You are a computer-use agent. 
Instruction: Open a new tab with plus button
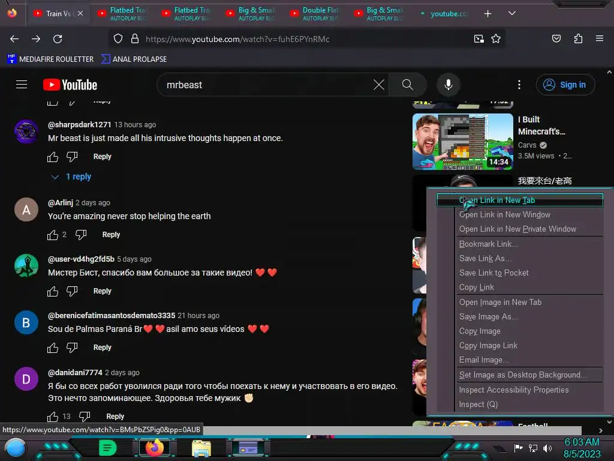(487, 14)
